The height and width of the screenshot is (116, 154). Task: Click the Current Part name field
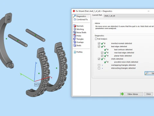click(x=129, y=16)
